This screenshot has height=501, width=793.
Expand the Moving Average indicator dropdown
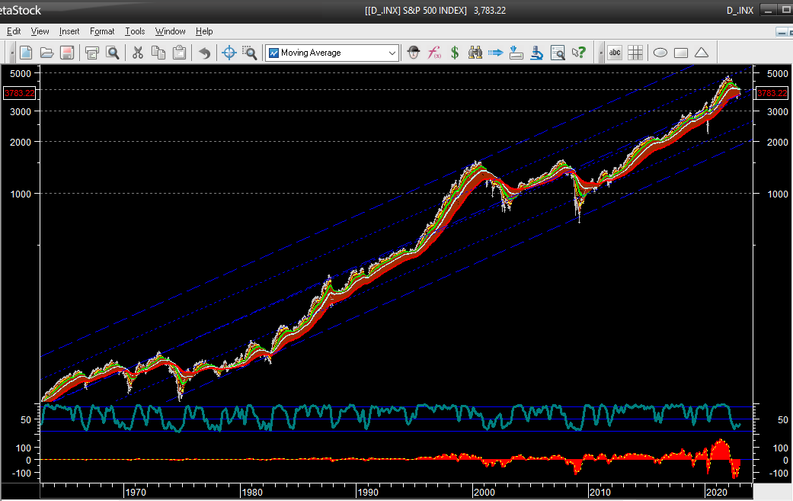[392, 53]
